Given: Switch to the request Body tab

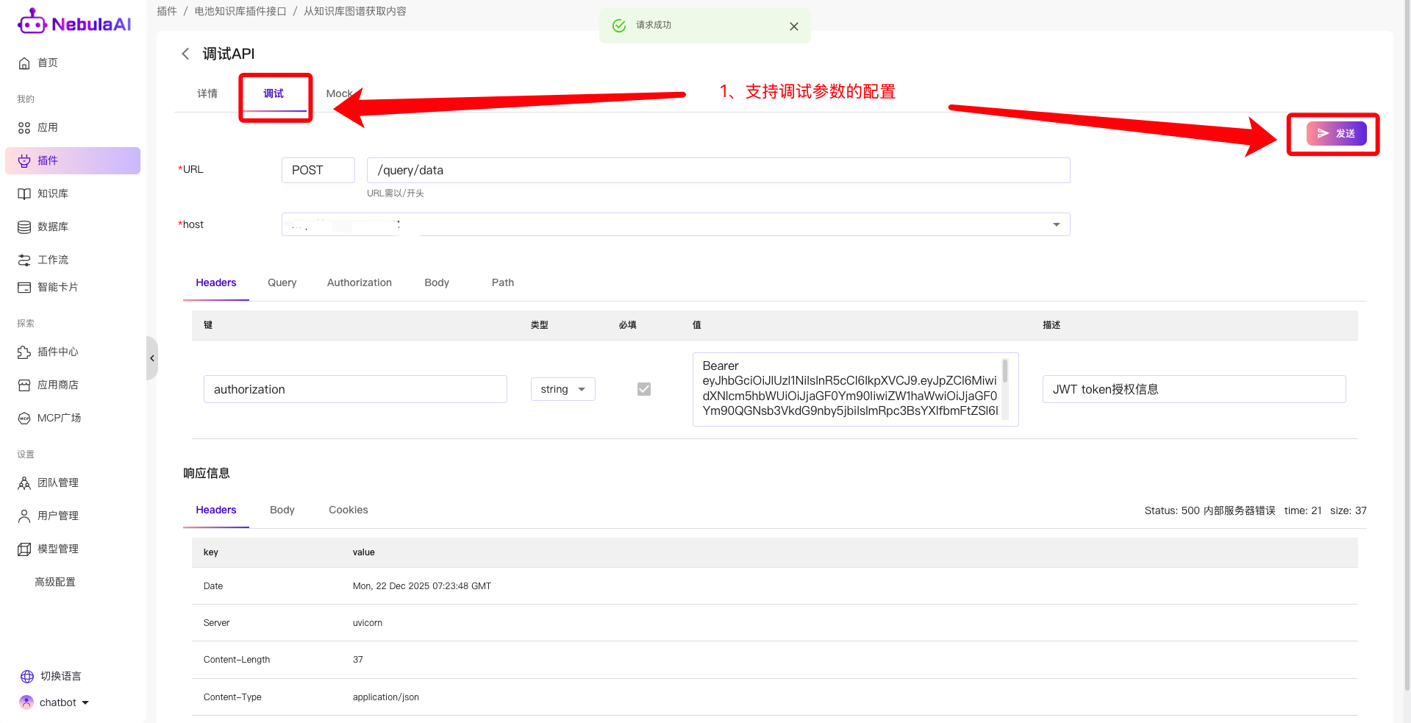Looking at the screenshot, I should point(436,283).
